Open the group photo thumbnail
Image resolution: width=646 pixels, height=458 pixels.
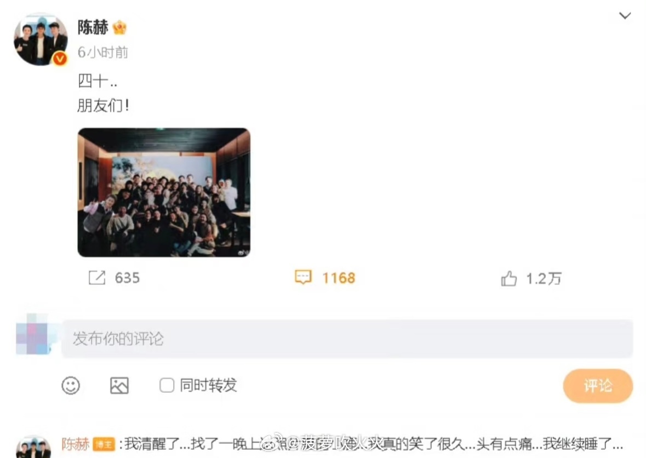[164, 192]
